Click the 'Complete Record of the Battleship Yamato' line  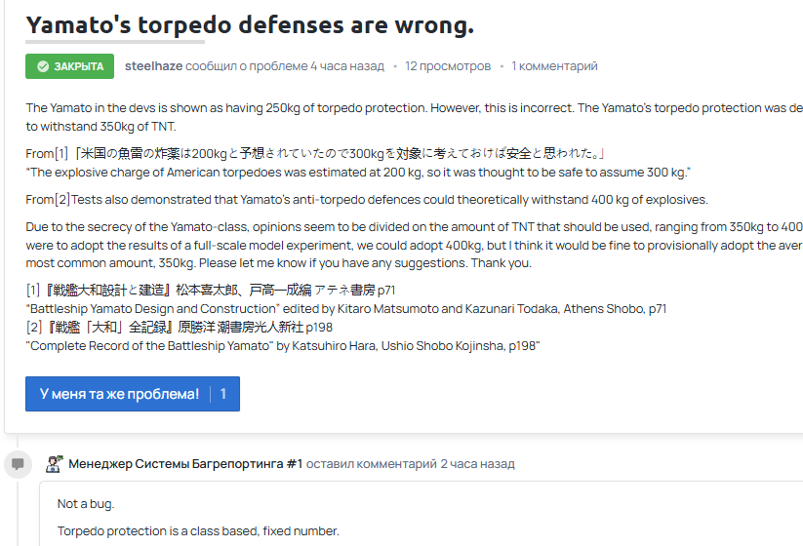tap(283, 346)
